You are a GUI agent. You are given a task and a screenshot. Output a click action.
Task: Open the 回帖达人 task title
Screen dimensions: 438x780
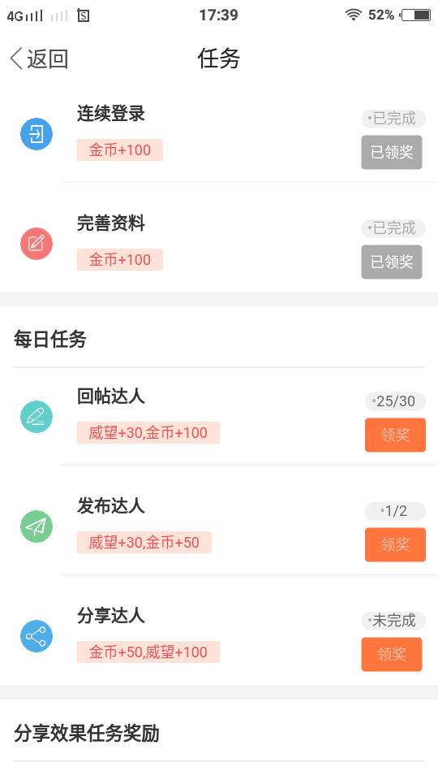111,396
